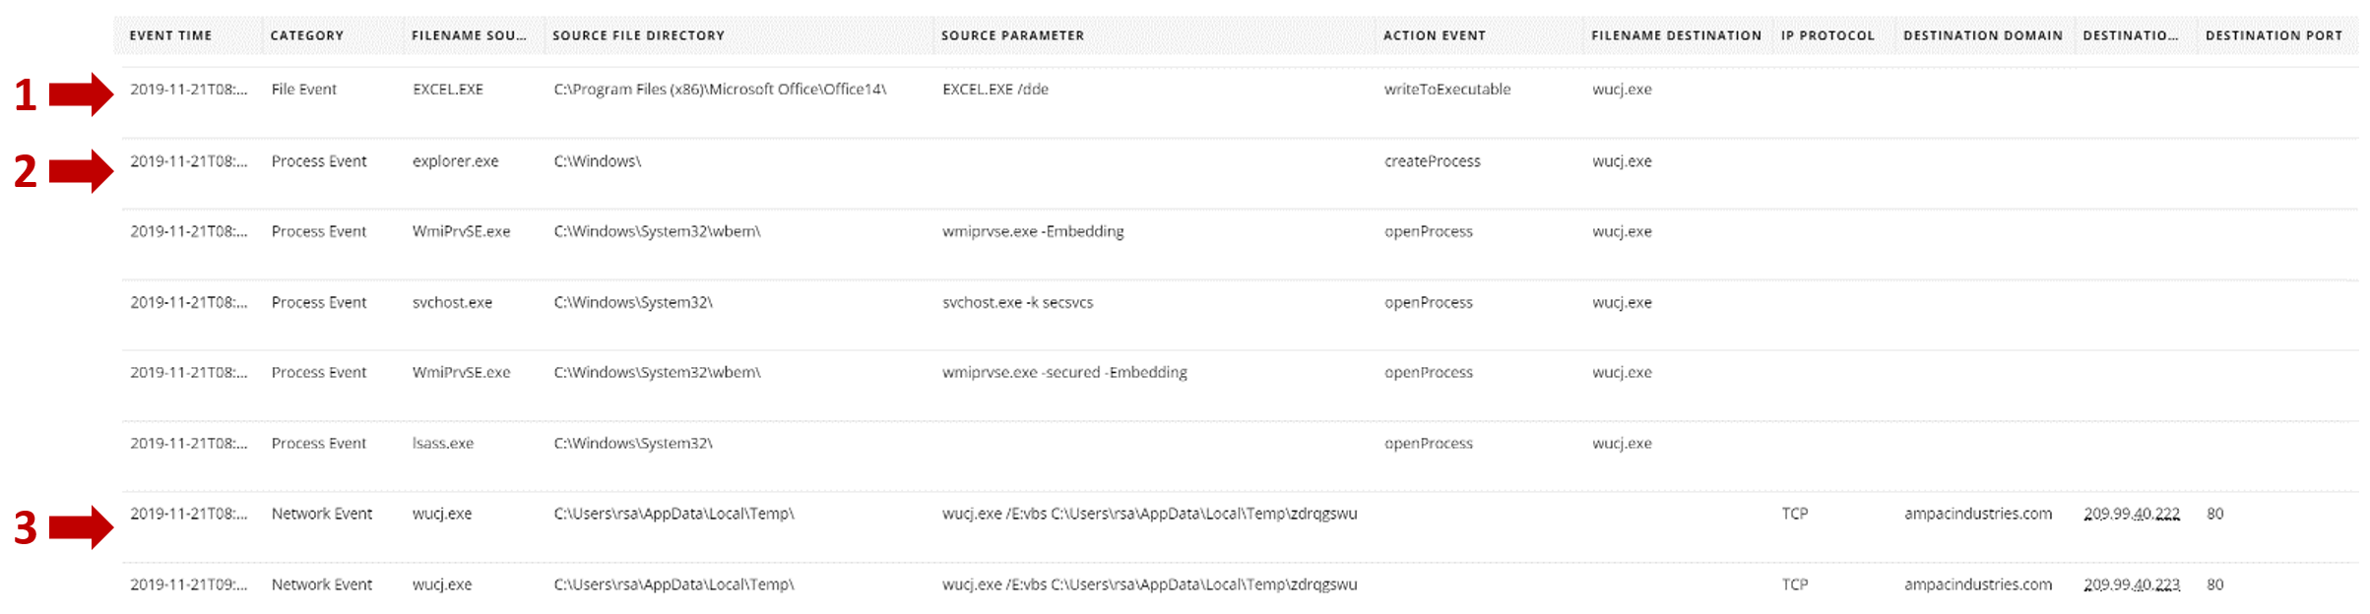The height and width of the screenshot is (614, 2370).
Task: Sort by the Destination Port column
Action: coord(2274,35)
